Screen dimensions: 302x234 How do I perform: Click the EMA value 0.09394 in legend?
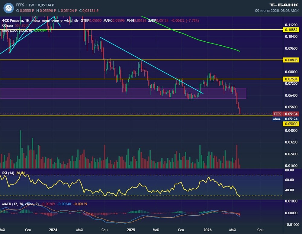click(40, 31)
